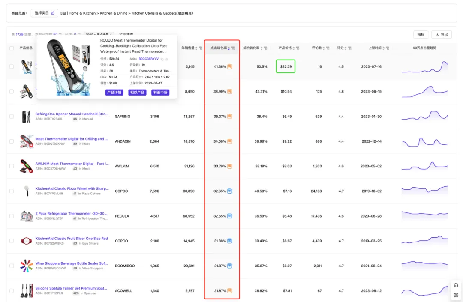Click the Safring can opener thumbnail
This screenshot has width=463, height=302.
point(26,117)
